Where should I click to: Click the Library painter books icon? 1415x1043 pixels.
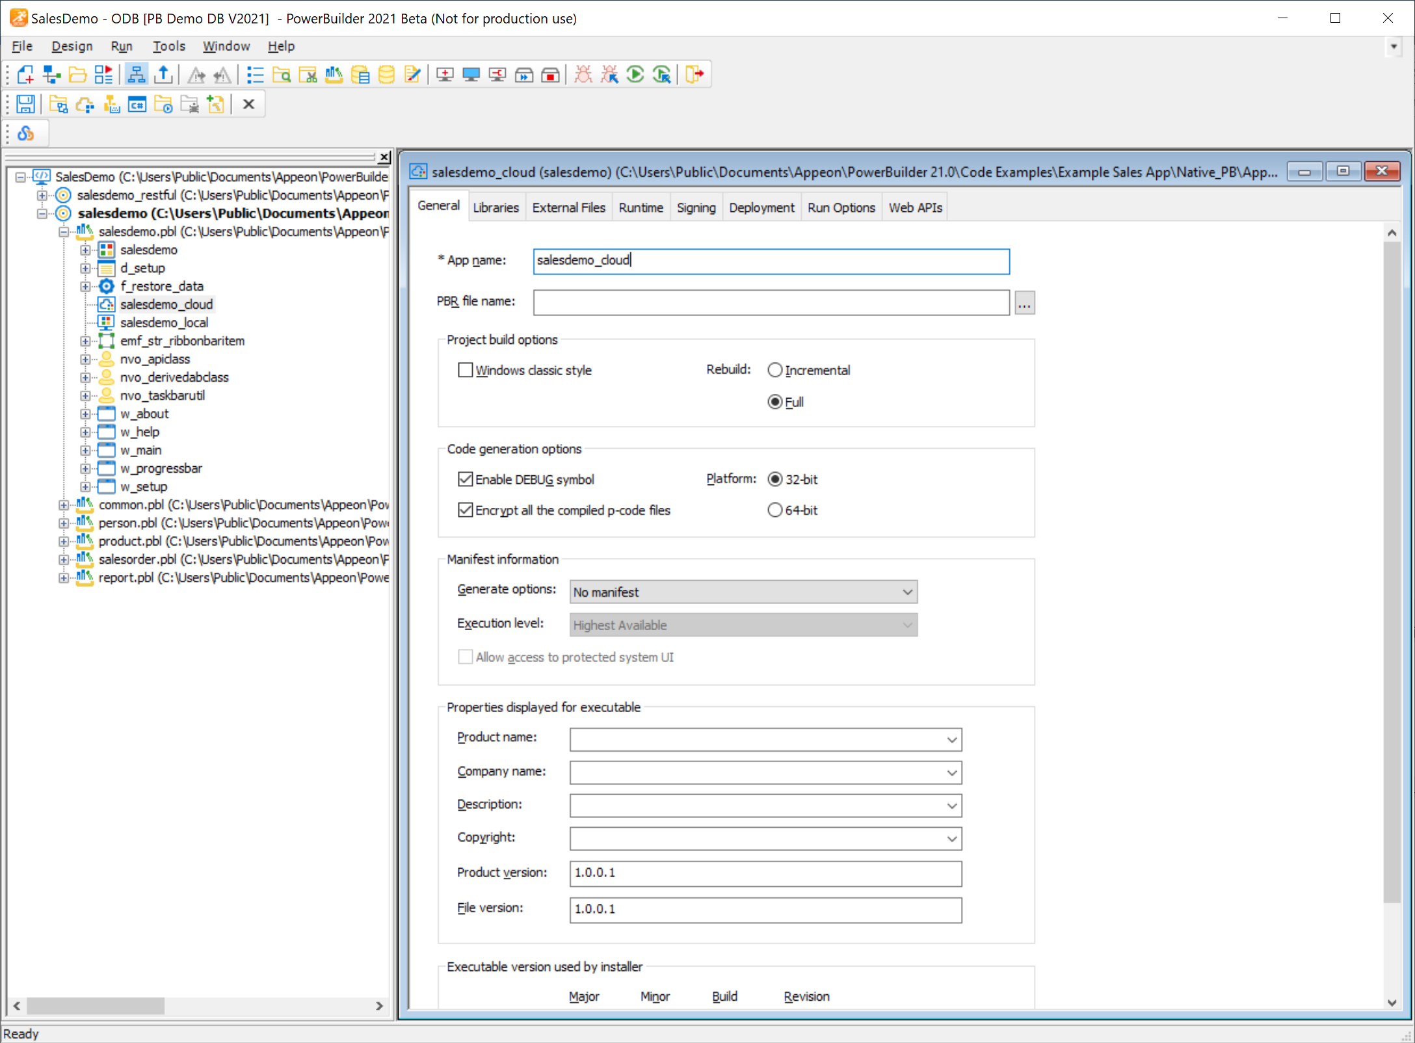coord(334,75)
